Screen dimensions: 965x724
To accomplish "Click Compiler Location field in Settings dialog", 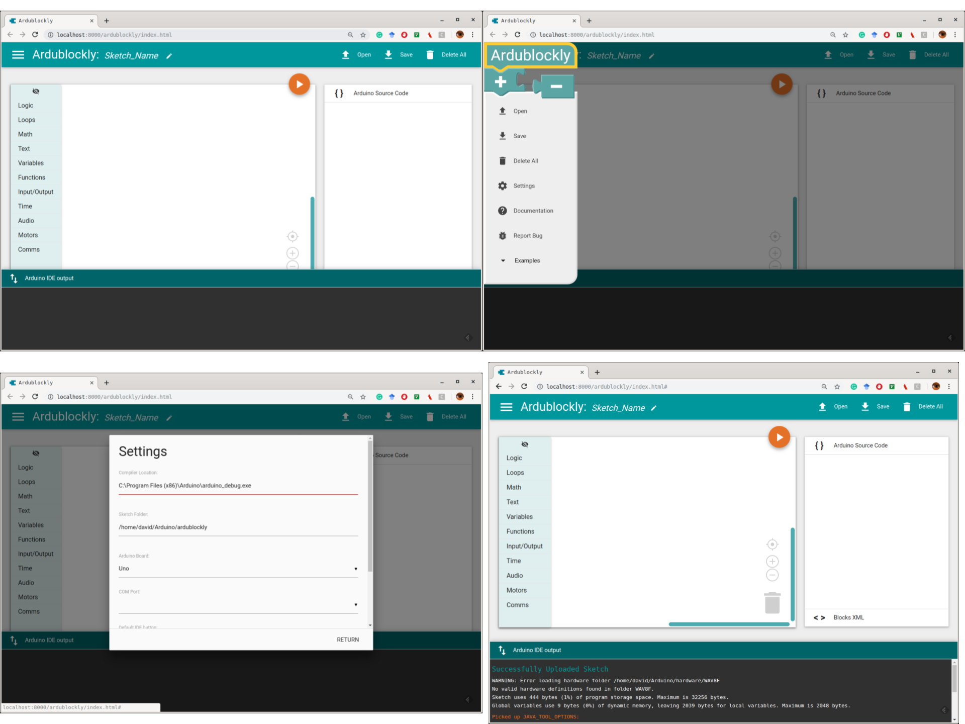I will coord(238,486).
